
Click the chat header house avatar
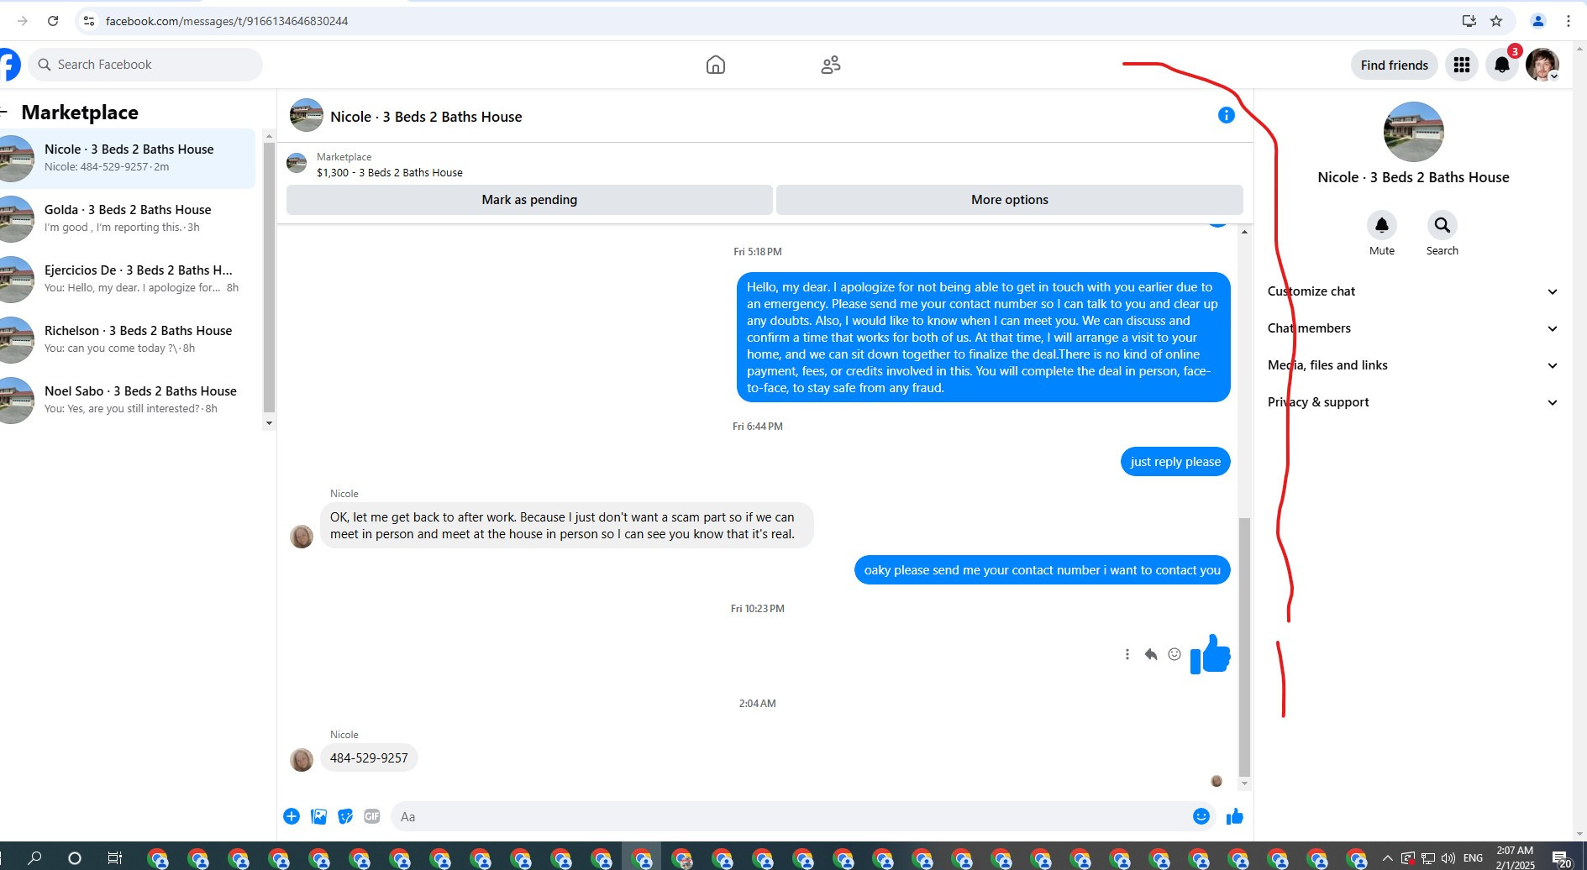(307, 116)
